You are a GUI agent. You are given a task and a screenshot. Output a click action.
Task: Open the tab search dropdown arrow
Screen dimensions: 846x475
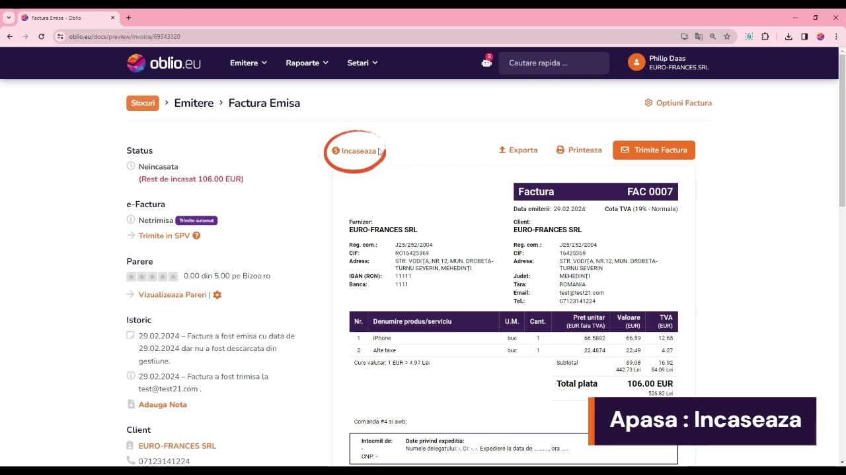(9, 18)
